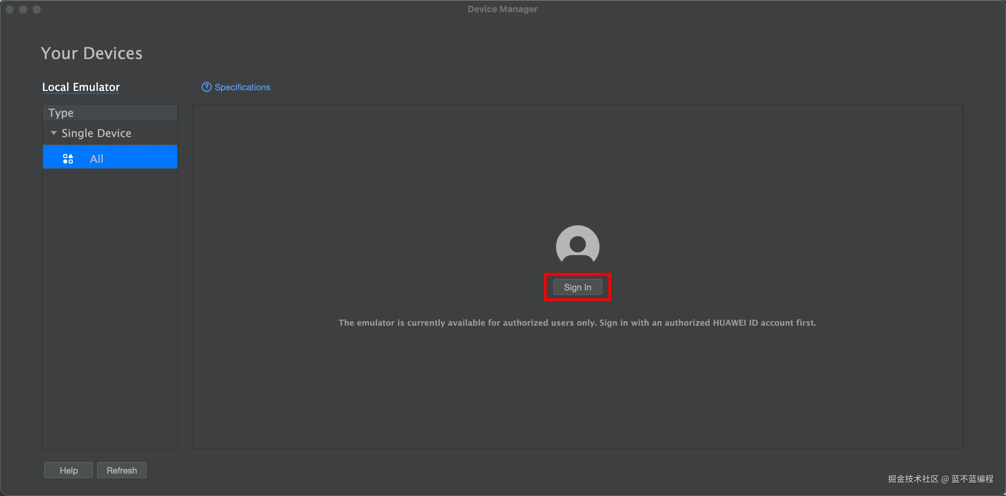Zoom the Device Manager window
1006x496 pixels.
37,9
